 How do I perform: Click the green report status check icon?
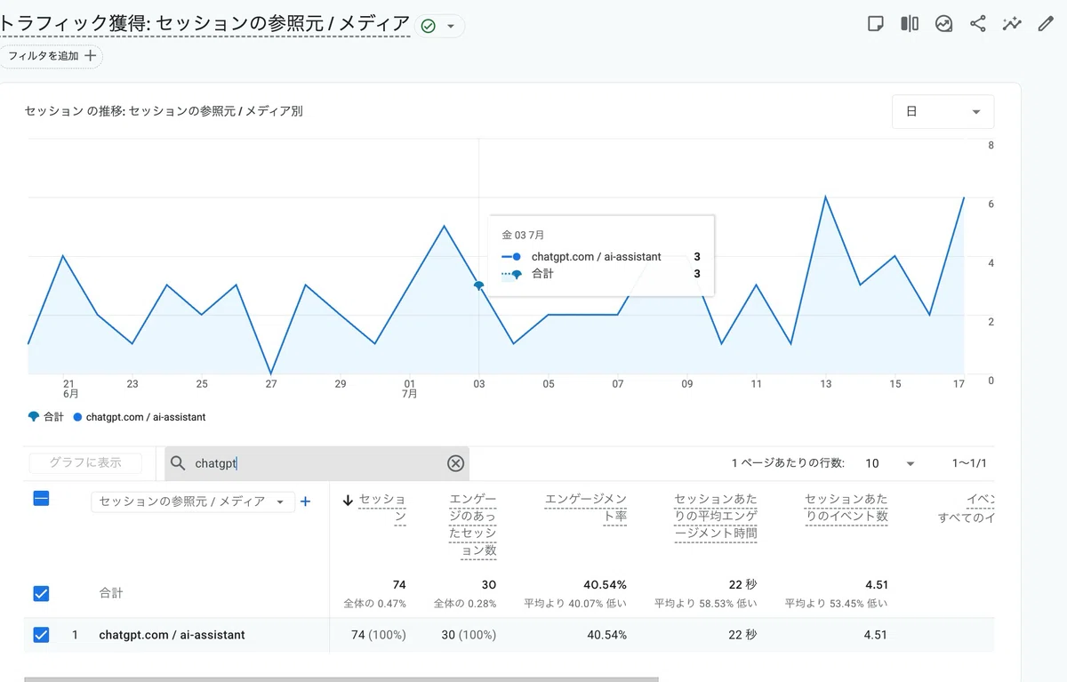click(x=428, y=26)
